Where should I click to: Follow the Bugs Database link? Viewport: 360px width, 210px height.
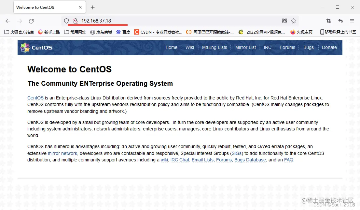(250, 160)
